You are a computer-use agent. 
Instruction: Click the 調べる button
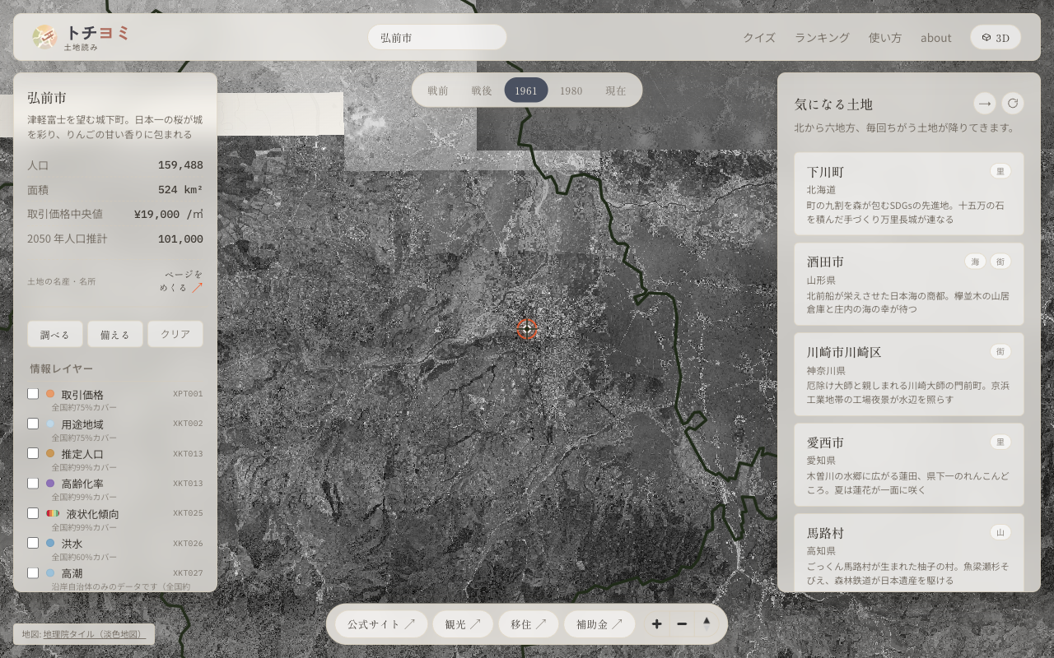point(55,334)
